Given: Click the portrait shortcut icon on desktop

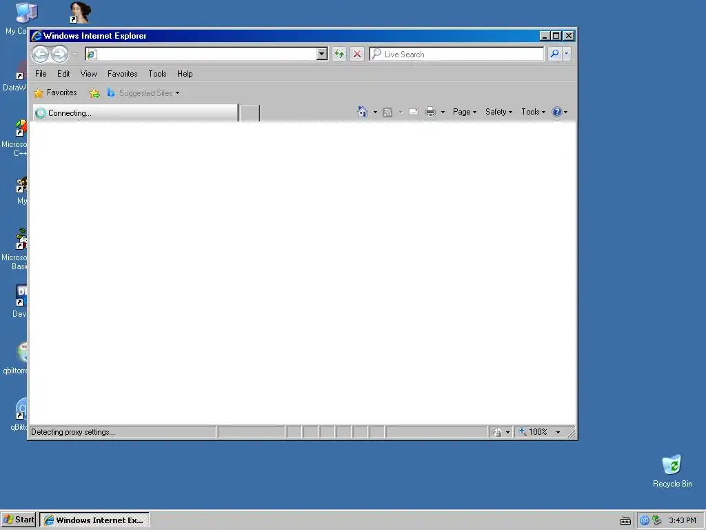Looking at the screenshot, I should [80, 12].
